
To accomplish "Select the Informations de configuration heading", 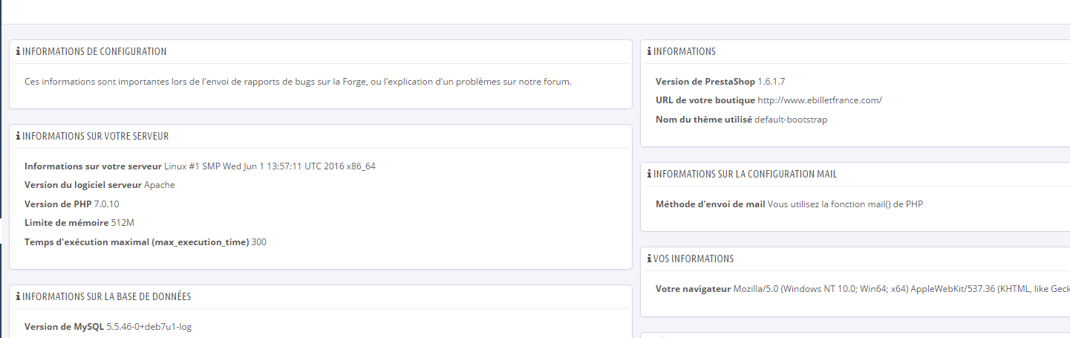I will click(x=94, y=52).
